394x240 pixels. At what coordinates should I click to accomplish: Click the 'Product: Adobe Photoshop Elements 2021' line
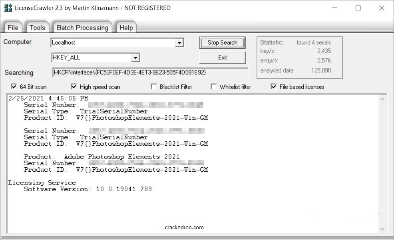click(x=102, y=157)
